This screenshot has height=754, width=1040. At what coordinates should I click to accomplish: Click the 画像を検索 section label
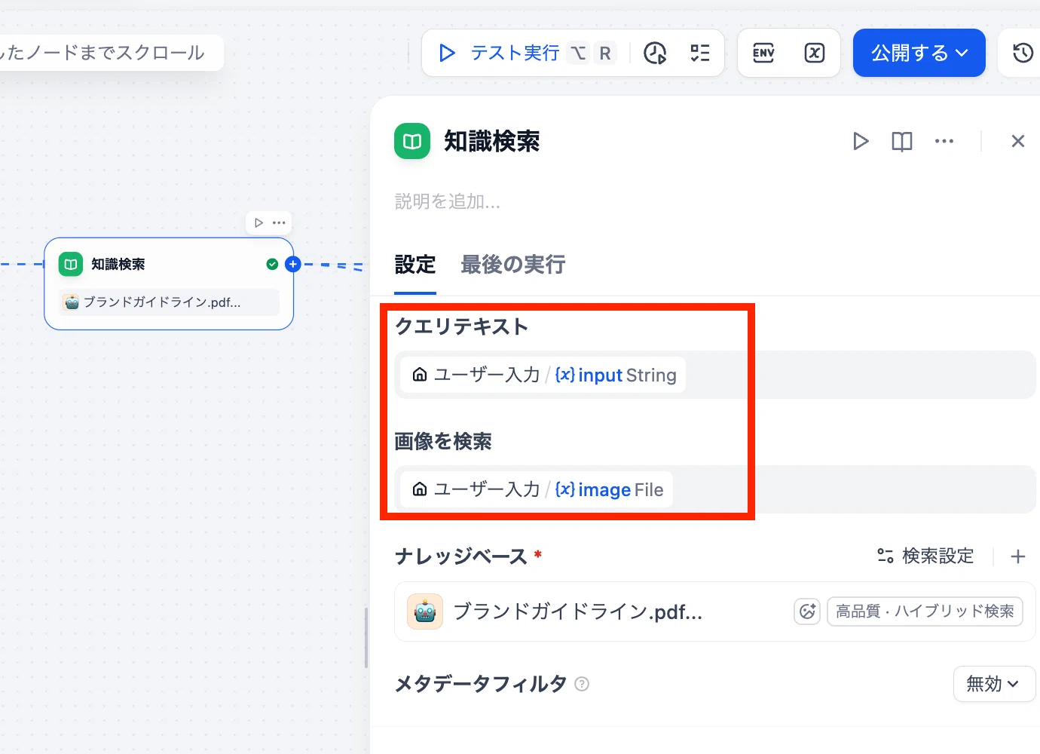[443, 441]
